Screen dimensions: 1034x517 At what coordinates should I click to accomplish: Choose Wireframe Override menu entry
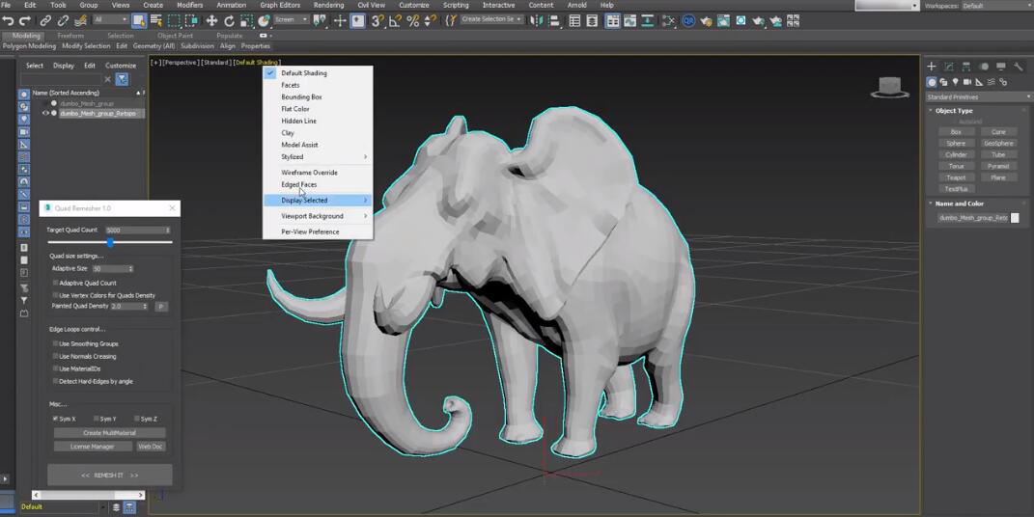309,173
